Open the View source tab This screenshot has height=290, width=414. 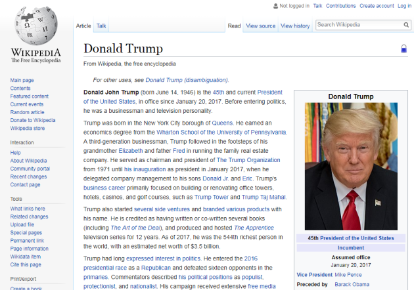click(261, 26)
